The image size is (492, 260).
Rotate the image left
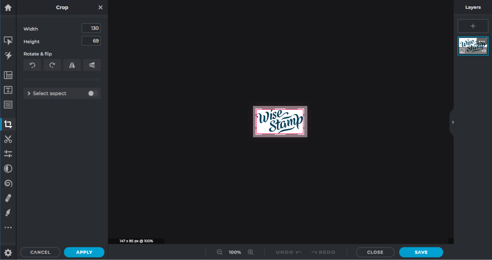pyautogui.click(x=32, y=65)
